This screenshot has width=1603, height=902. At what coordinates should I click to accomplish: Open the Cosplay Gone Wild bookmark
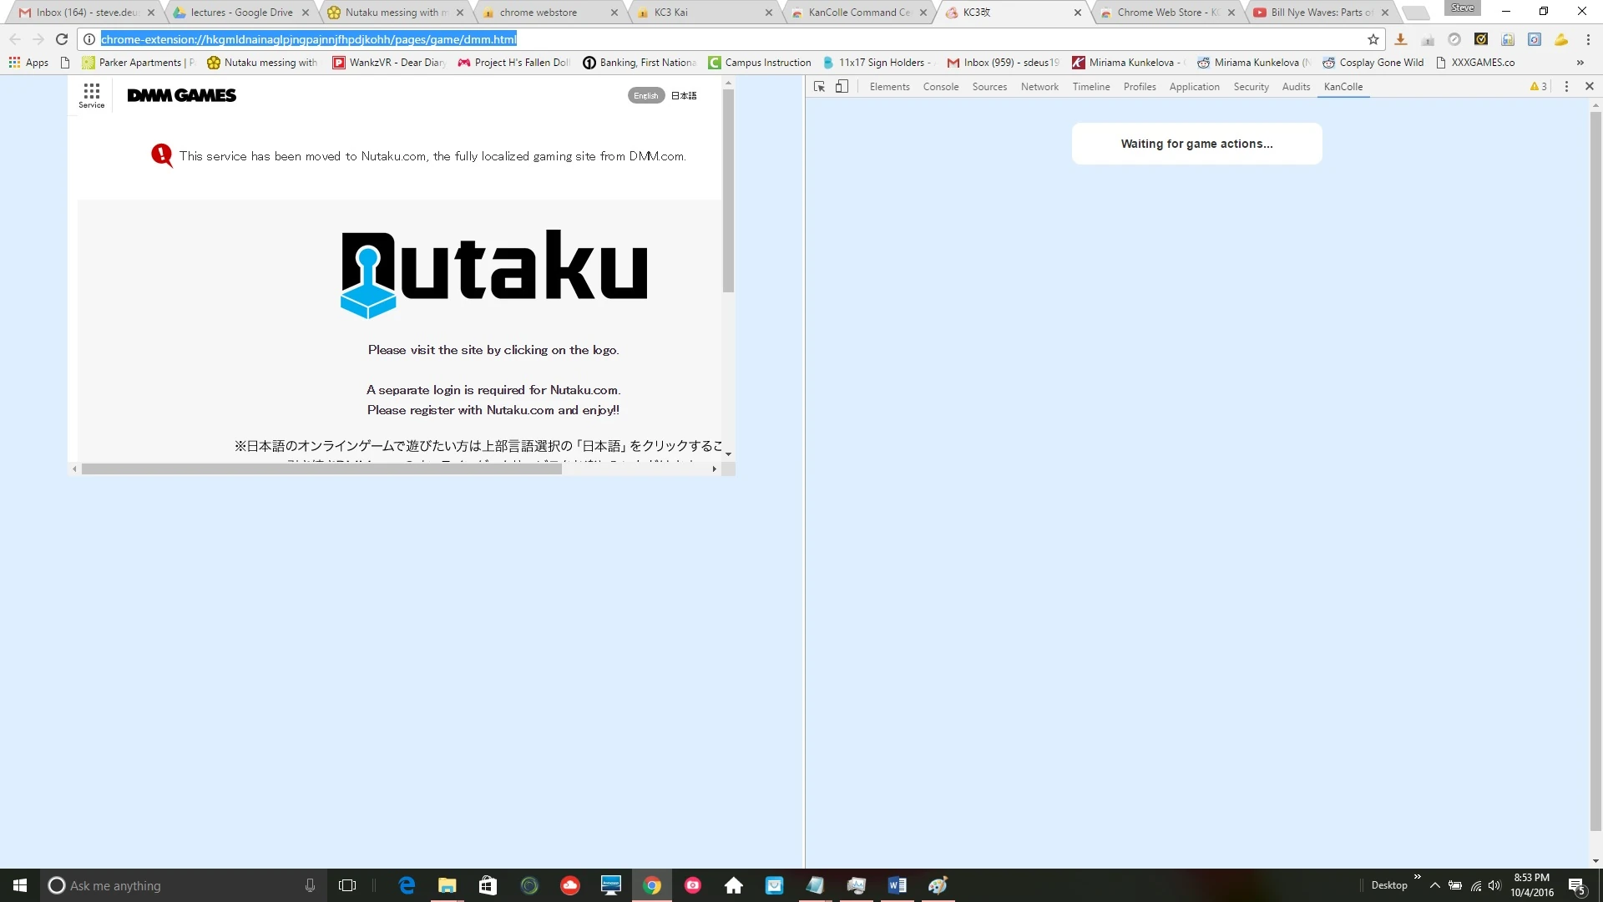coord(1373,63)
